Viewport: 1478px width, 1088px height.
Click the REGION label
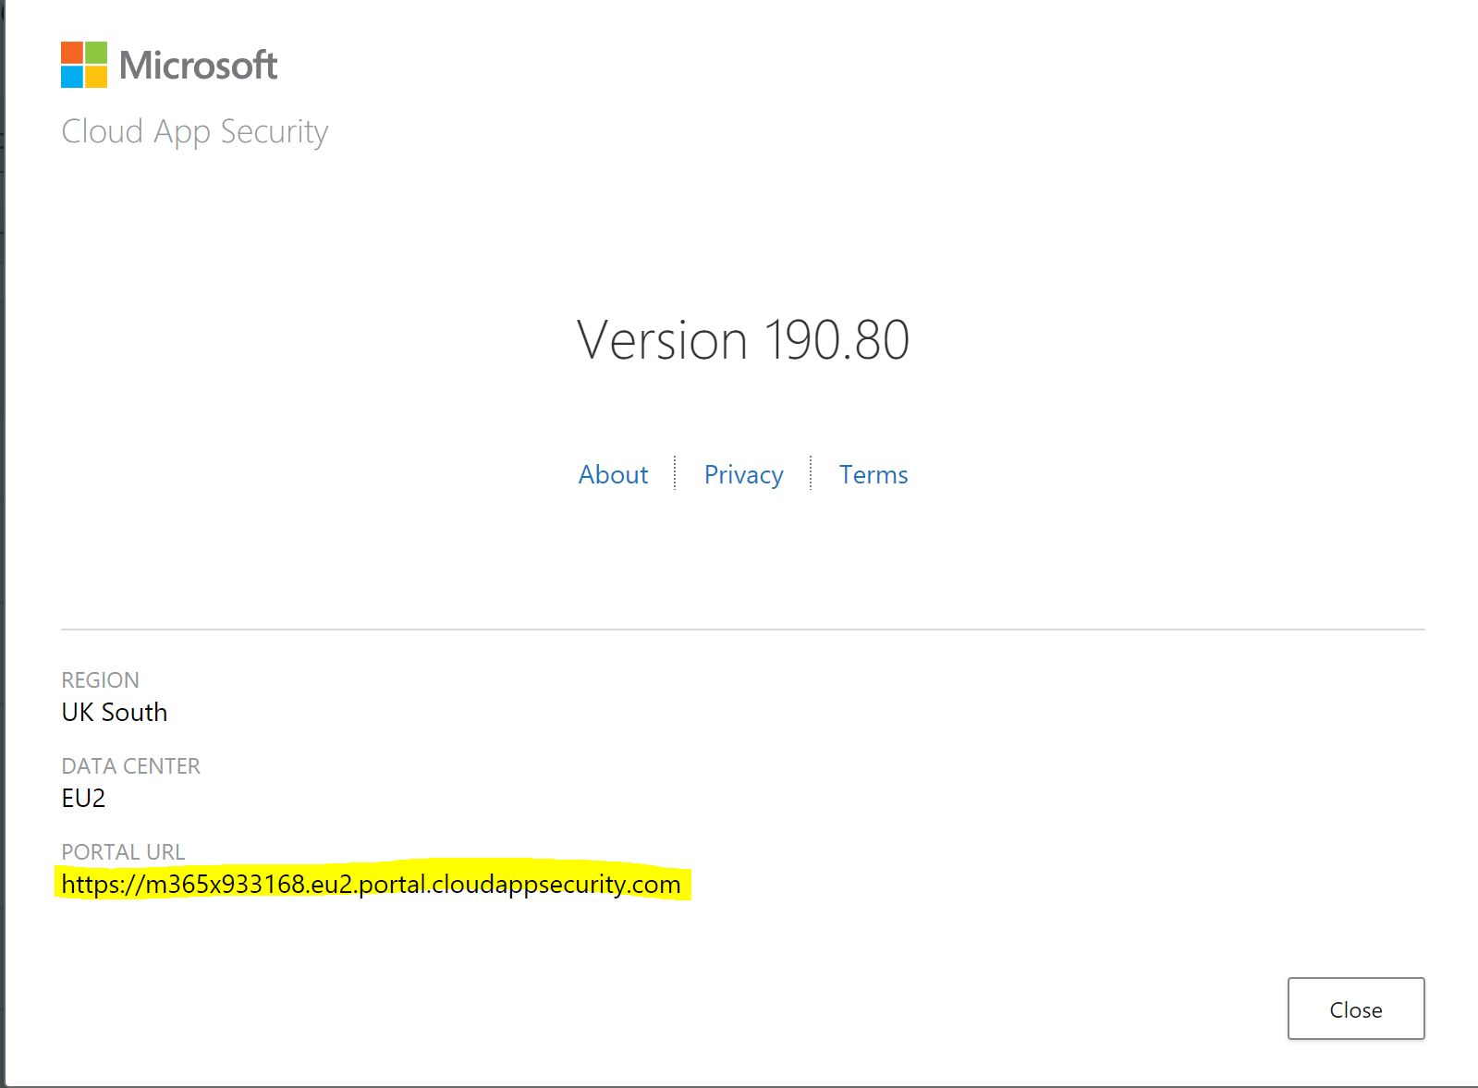(101, 680)
